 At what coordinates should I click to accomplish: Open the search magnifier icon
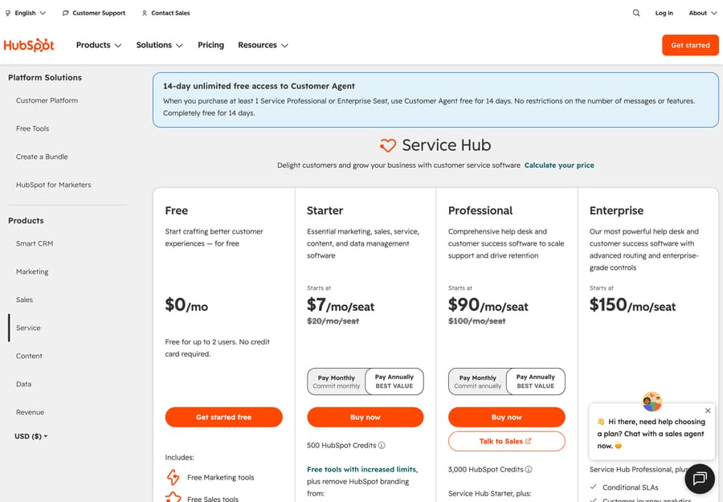(636, 13)
